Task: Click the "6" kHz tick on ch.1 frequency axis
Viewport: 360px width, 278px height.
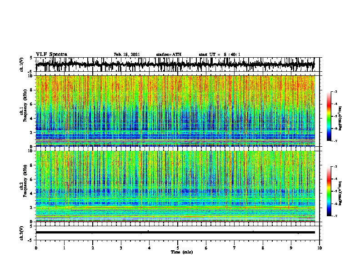Action: (32, 104)
